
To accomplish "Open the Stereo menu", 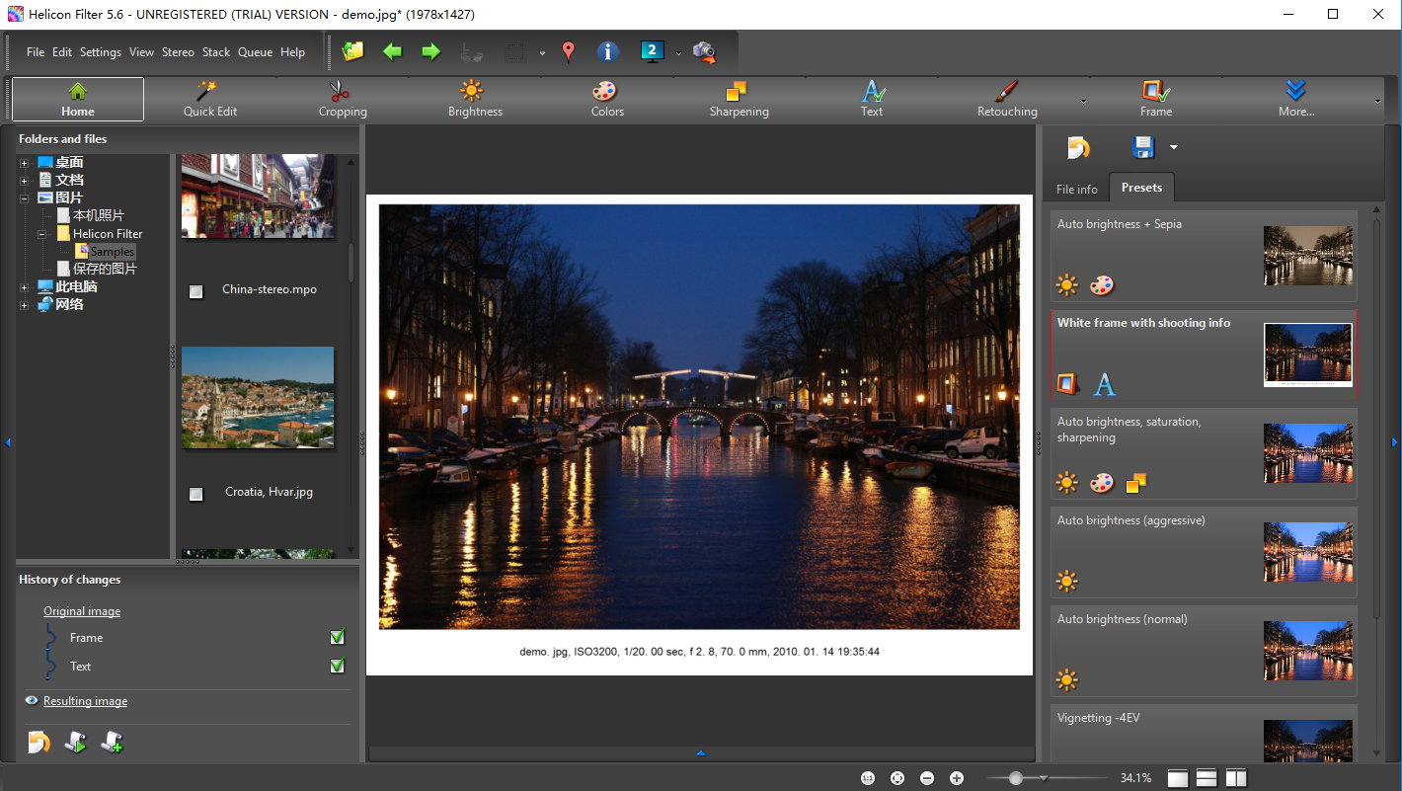I will click(x=178, y=52).
